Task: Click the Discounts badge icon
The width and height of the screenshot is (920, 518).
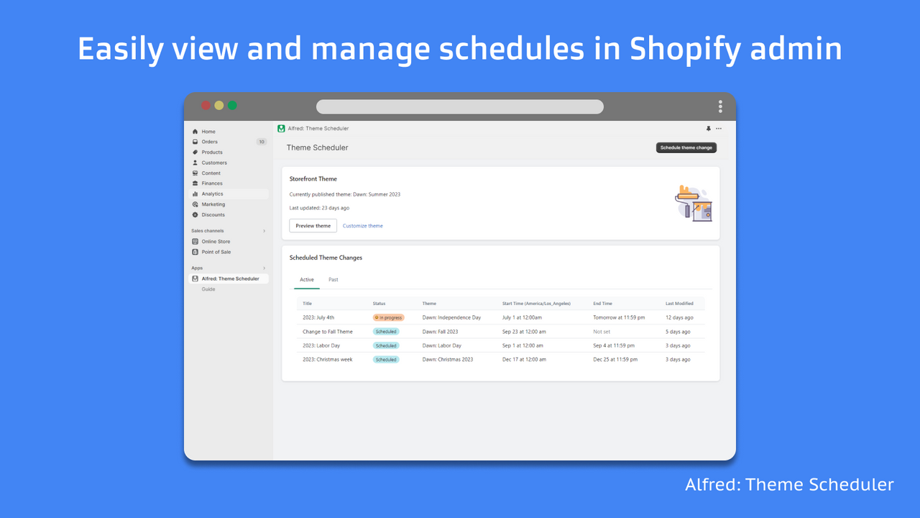Action: tap(195, 215)
